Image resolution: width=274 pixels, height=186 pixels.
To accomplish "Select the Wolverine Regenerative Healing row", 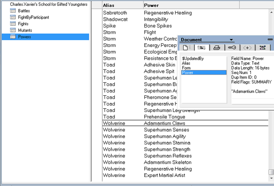I will pyautogui.click(x=185, y=169).
